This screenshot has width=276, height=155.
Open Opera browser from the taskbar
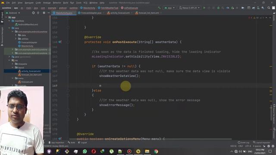pyautogui.click(x=94, y=151)
